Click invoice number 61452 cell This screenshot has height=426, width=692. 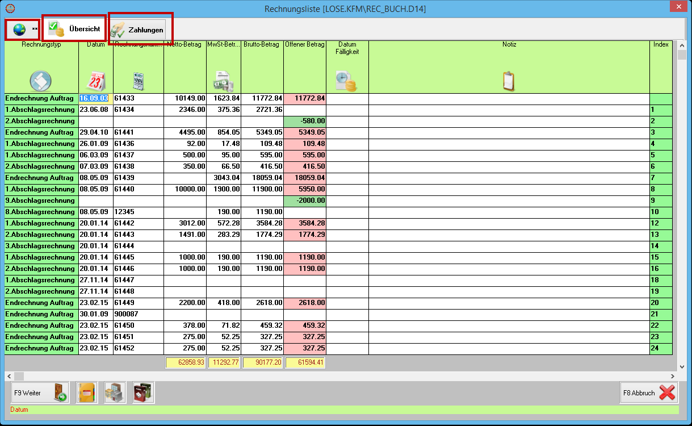coord(139,348)
